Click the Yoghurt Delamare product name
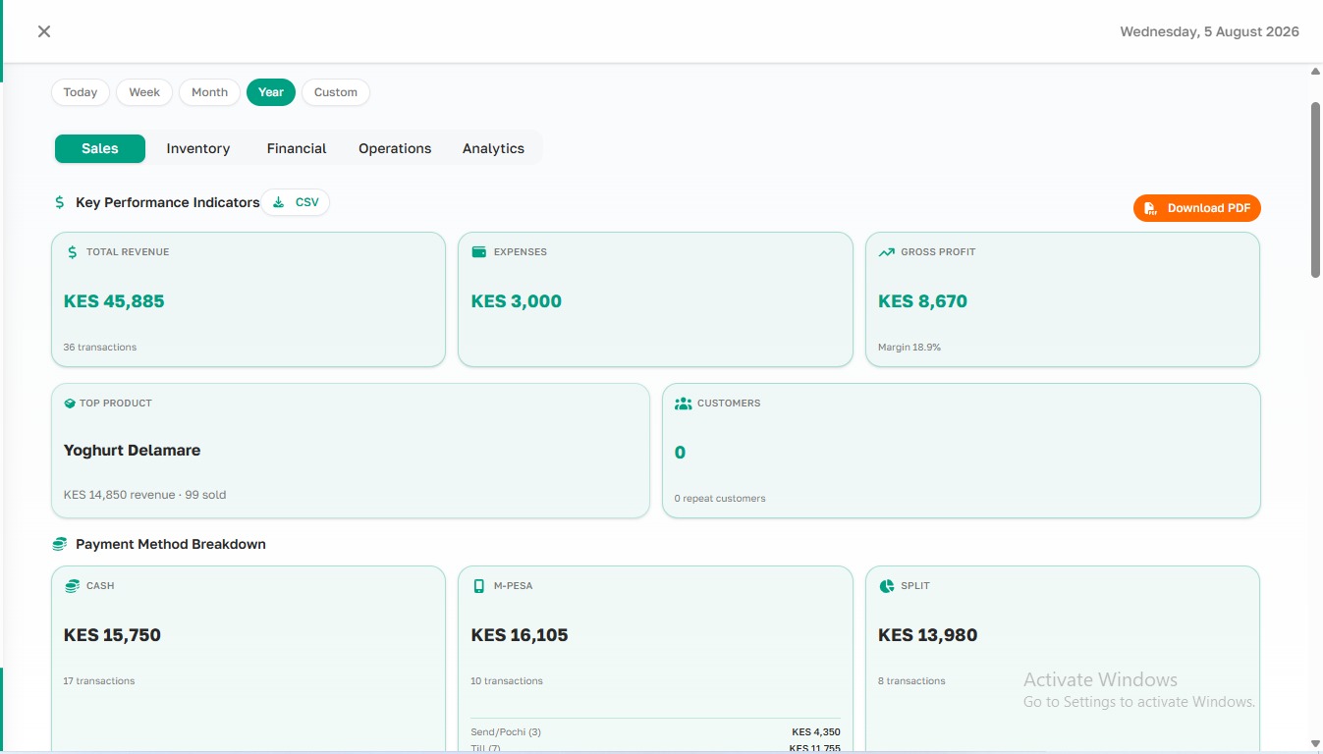Image resolution: width=1323 pixels, height=754 pixels. click(132, 451)
